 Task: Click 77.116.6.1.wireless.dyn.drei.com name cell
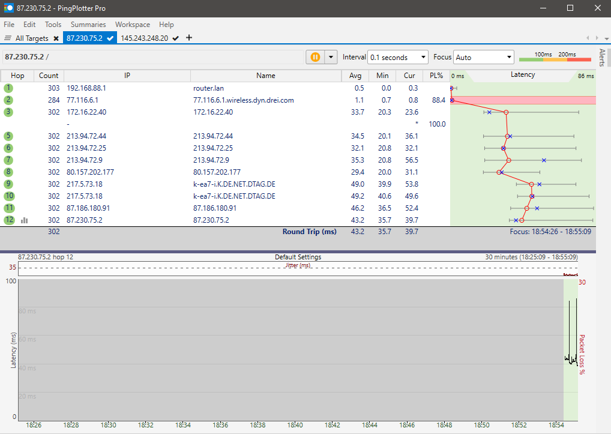pos(244,100)
